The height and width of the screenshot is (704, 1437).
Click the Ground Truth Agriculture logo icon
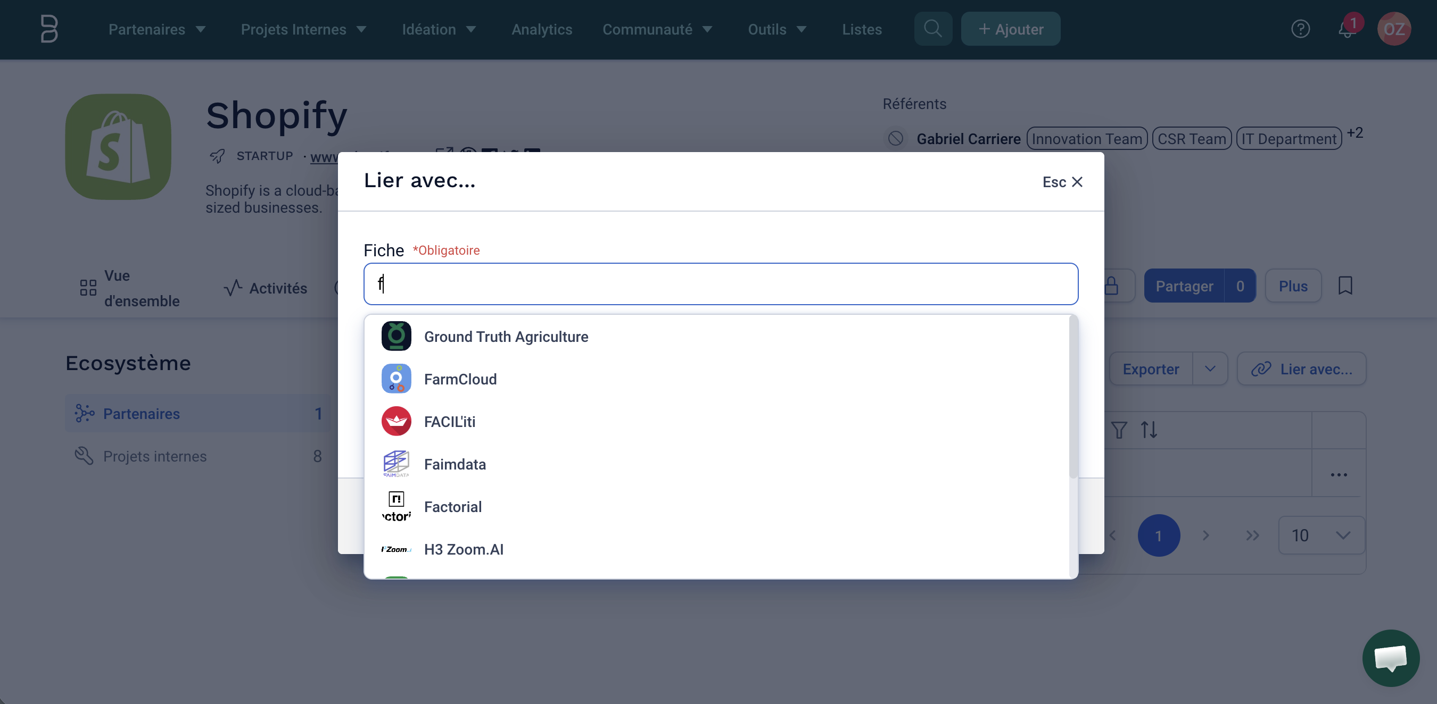[396, 336]
